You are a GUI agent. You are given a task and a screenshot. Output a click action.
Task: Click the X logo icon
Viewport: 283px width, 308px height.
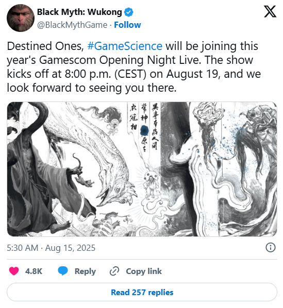tap(270, 11)
